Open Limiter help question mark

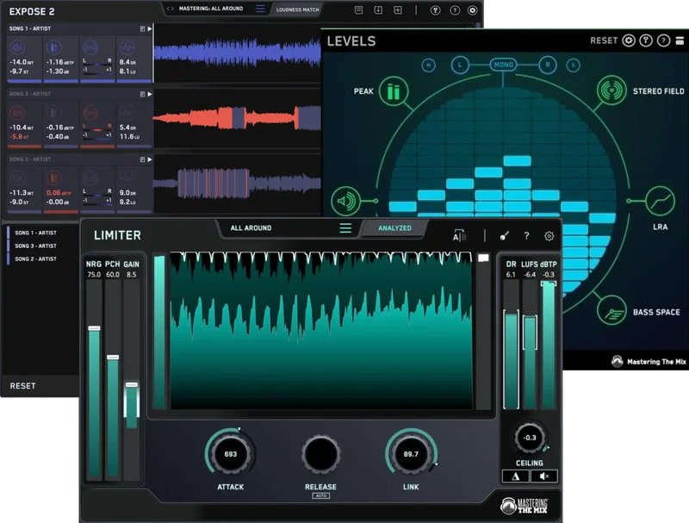[526, 236]
